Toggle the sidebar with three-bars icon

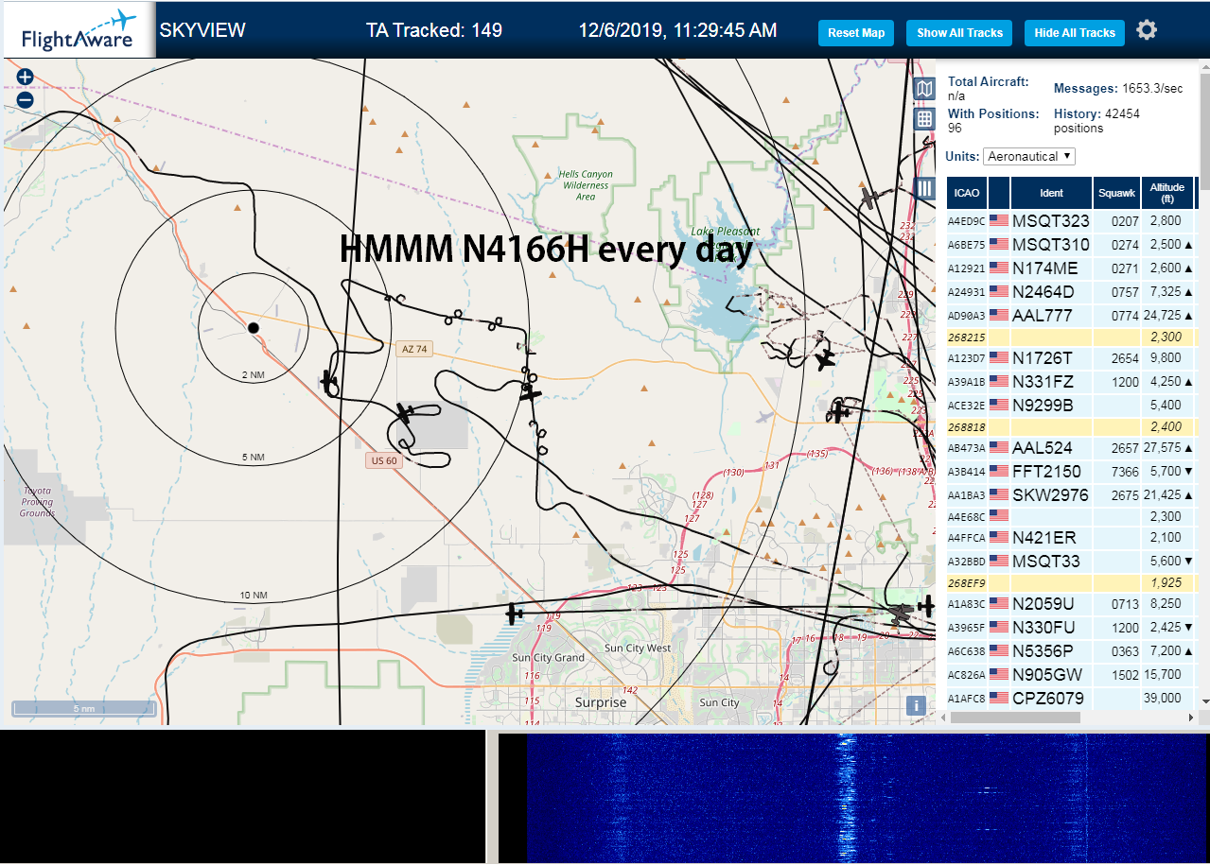[x=925, y=188]
